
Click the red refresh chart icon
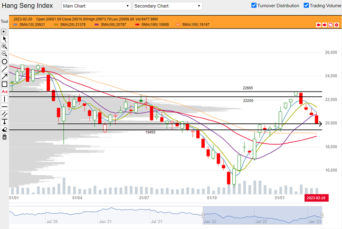click(x=331, y=25)
